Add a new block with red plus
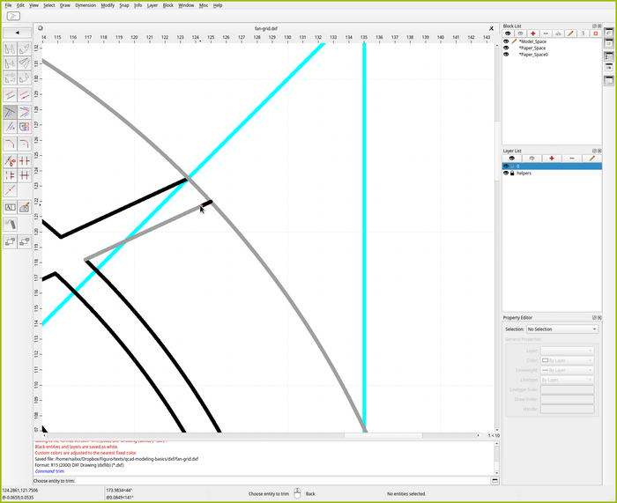The image size is (617, 503). tap(533, 33)
